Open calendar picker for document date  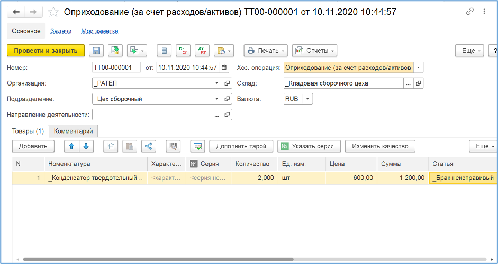[224, 67]
